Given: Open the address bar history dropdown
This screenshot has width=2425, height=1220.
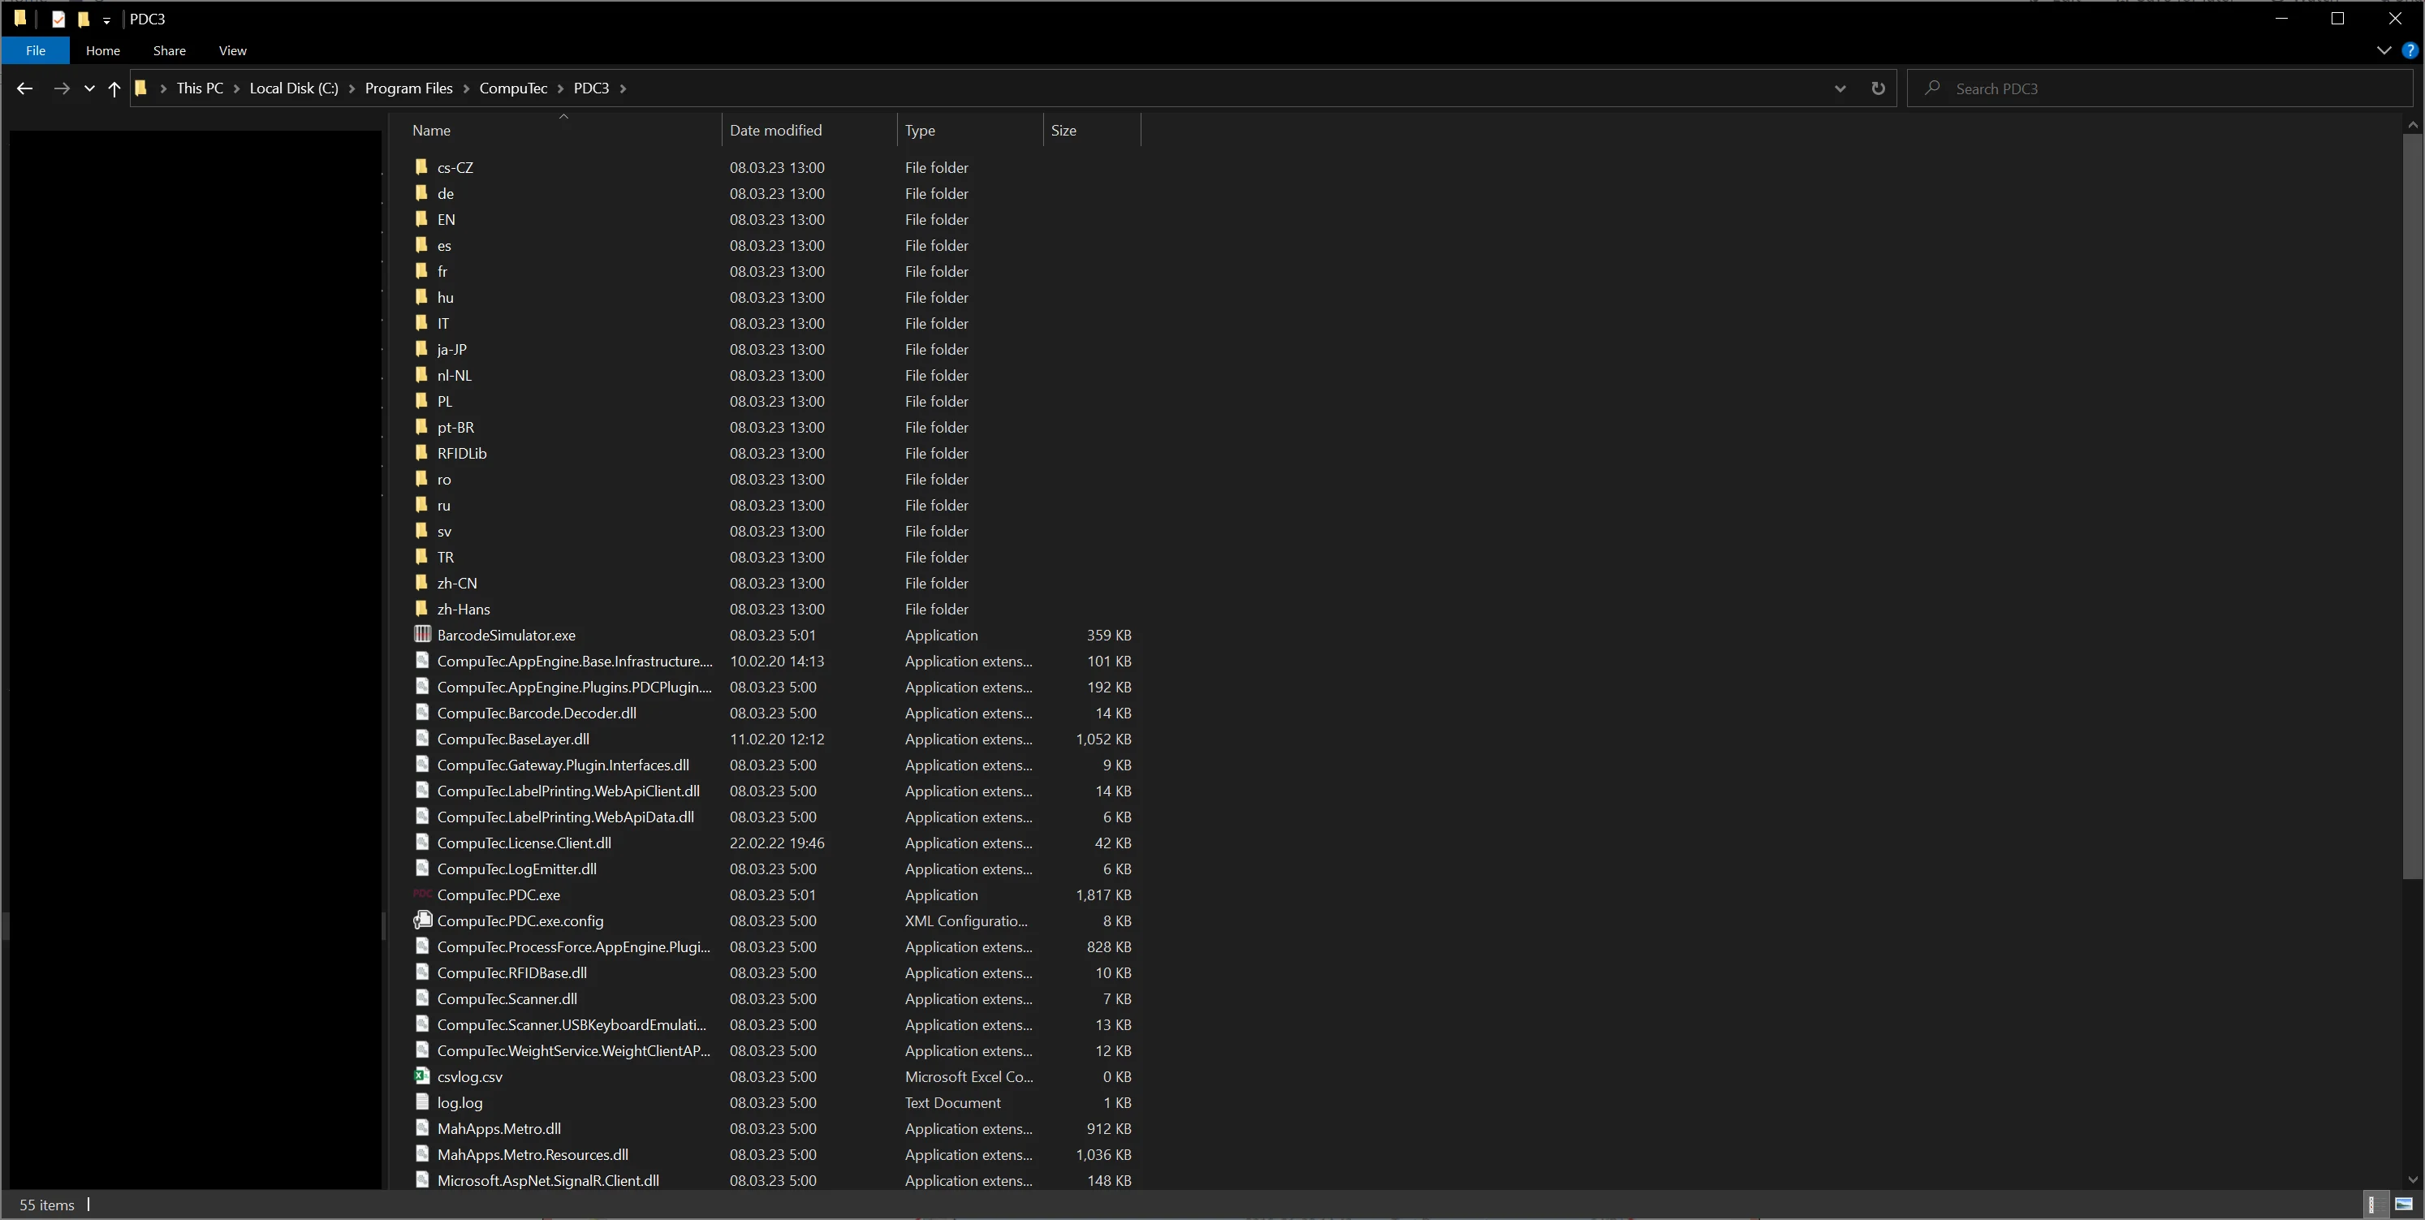Looking at the screenshot, I should [x=1840, y=88].
